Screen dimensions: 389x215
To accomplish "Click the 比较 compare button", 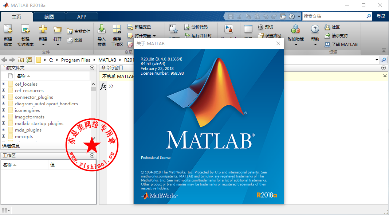I will click(75, 40).
